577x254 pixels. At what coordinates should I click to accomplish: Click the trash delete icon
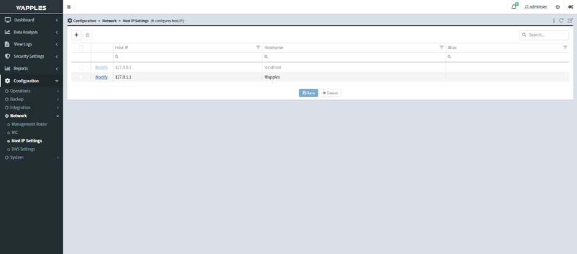[x=87, y=35]
